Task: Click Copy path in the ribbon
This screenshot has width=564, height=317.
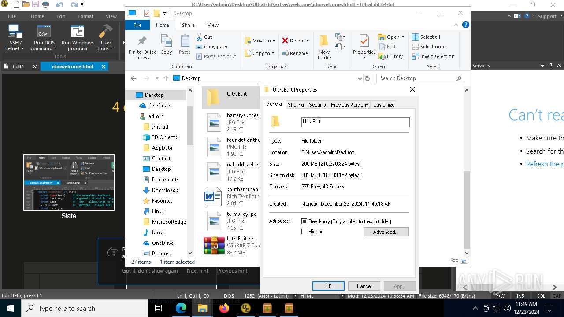Action: pyautogui.click(x=211, y=47)
